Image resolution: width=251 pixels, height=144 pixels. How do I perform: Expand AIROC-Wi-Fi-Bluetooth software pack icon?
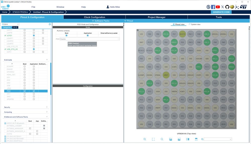point(5,123)
